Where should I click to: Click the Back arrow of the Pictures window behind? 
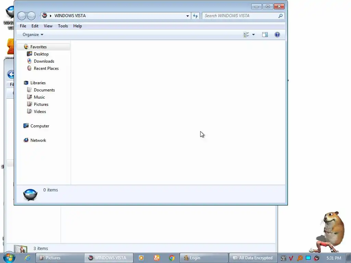[11, 74]
